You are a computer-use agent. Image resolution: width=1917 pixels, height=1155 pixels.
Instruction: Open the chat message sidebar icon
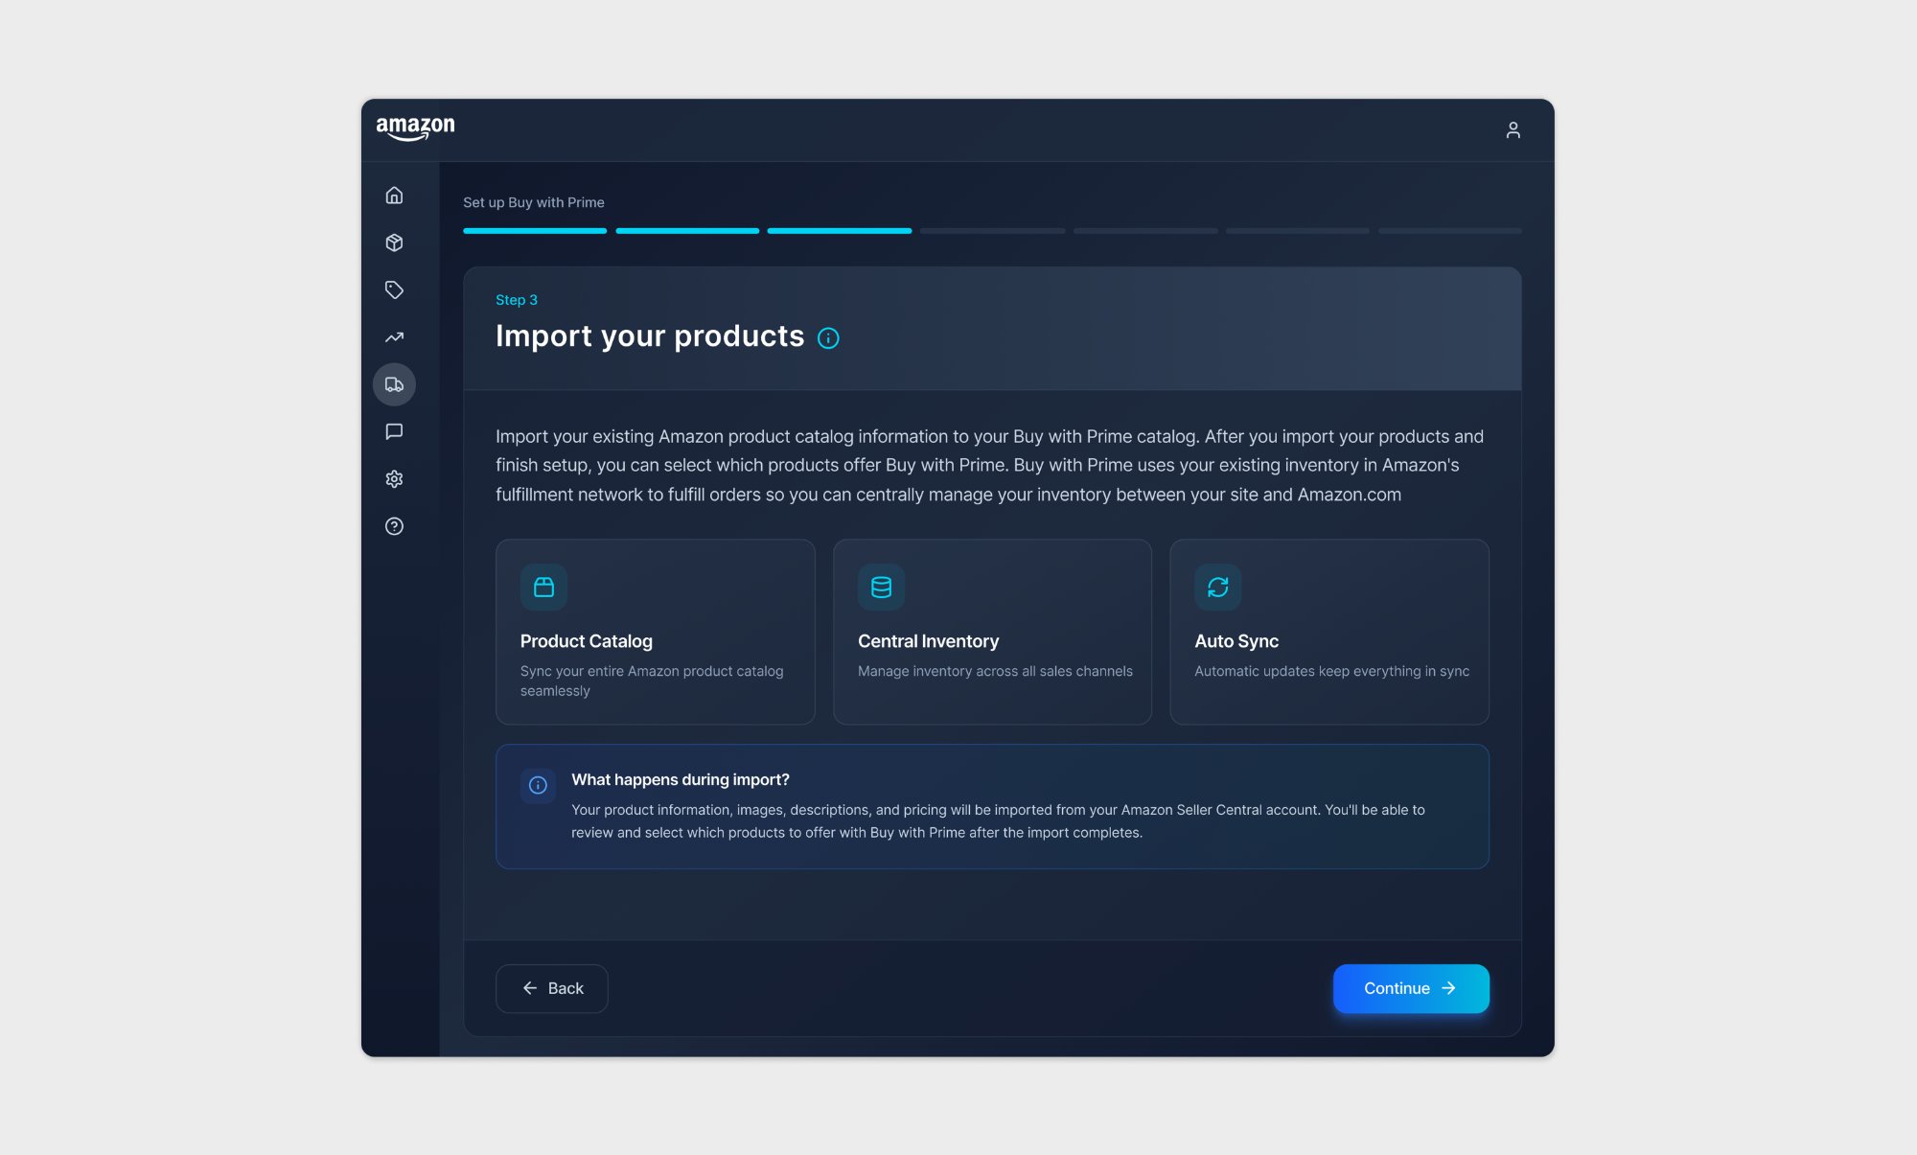click(x=394, y=431)
